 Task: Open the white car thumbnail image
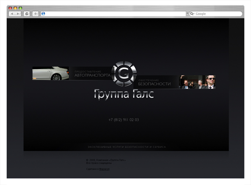[51, 73]
